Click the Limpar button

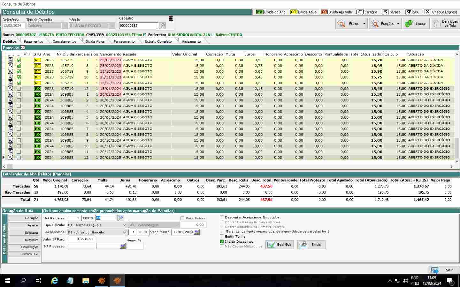click(416, 24)
